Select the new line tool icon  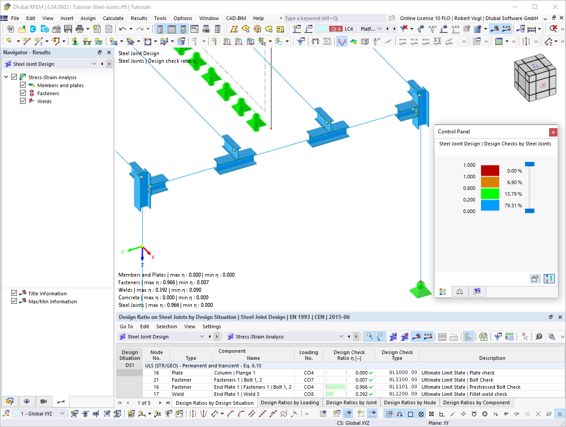[27, 41]
